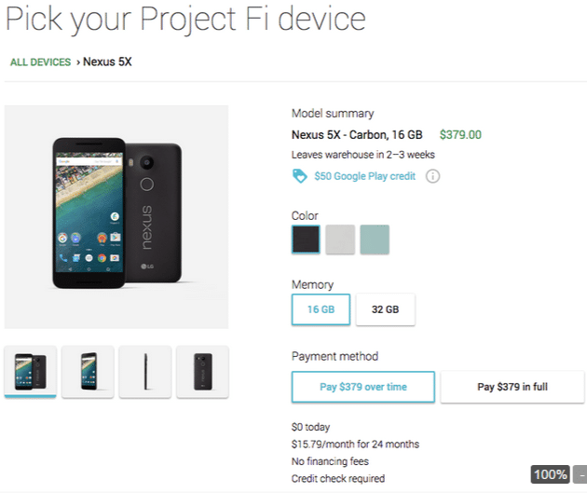View the side profile thumbnail
Viewport: 587px width, 493px height.
point(145,372)
